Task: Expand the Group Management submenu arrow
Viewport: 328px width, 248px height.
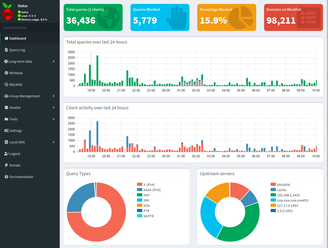Action: pyautogui.click(x=54, y=96)
